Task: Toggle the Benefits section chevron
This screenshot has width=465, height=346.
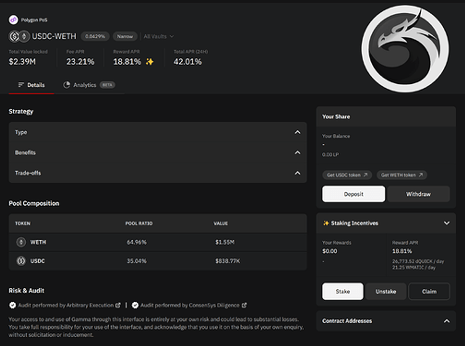Action: [x=297, y=153]
